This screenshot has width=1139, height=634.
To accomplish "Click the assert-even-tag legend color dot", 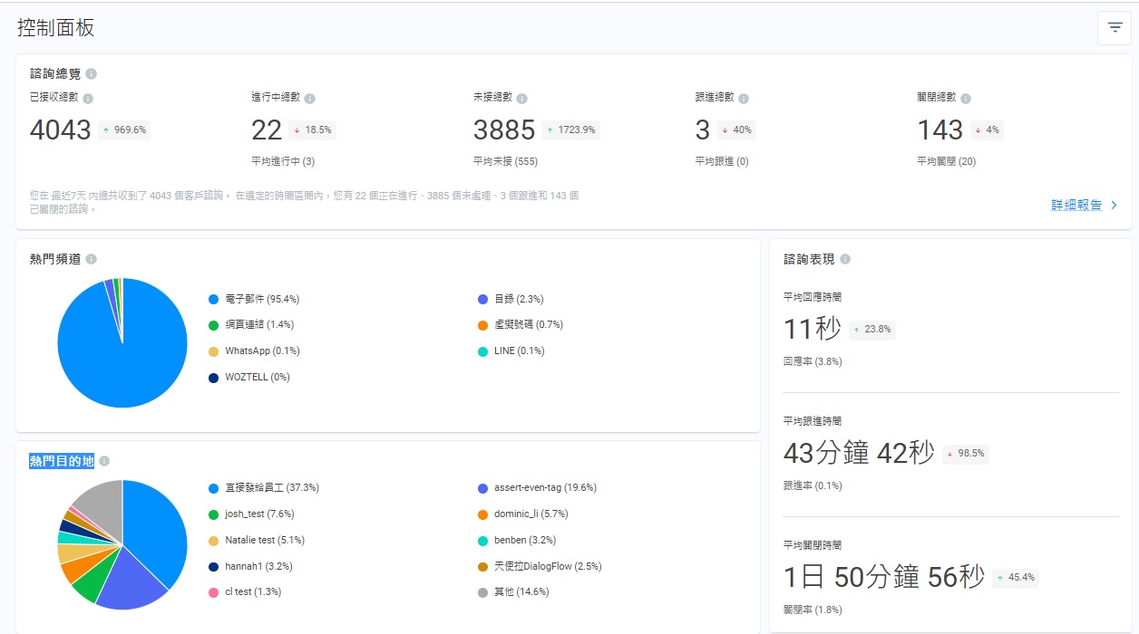I will pyautogui.click(x=482, y=488).
